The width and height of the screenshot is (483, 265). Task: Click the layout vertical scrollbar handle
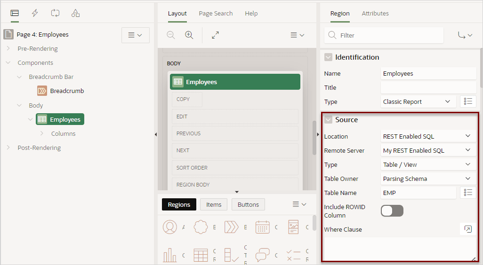[314, 138]
